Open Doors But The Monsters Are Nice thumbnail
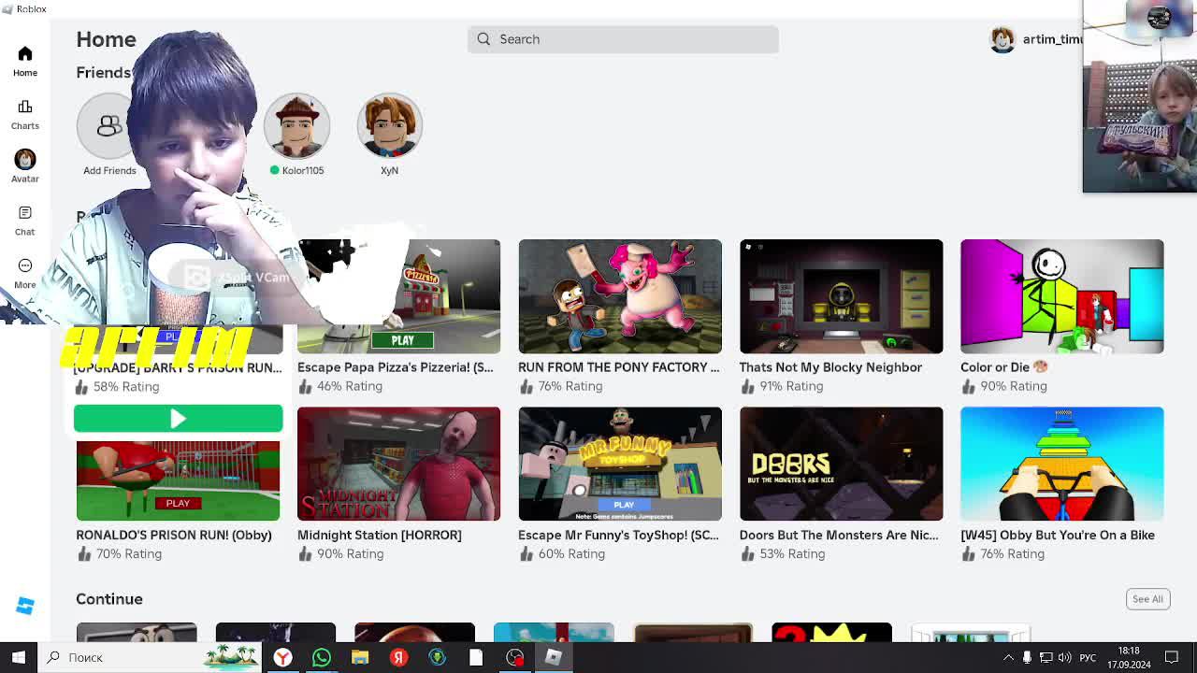This screenshot has height=673, width=1197. pyautogui.click(x=841, y=464)
